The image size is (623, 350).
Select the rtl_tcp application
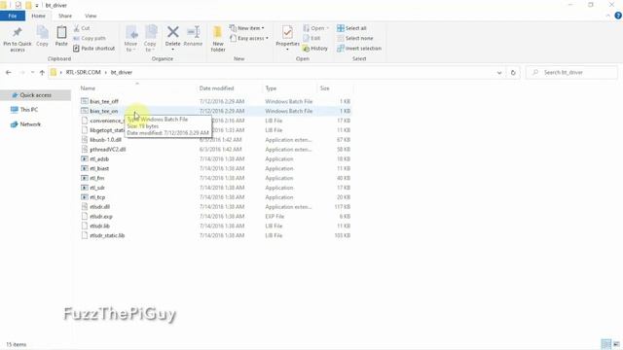point(215,197)
